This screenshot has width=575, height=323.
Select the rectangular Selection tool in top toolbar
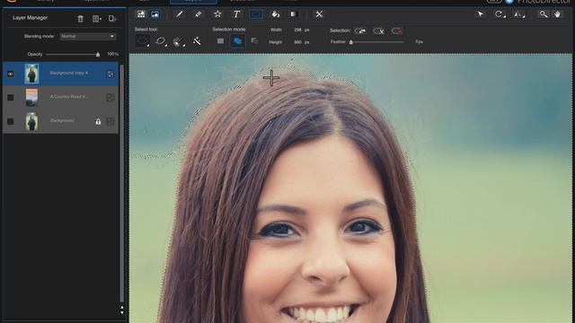coord(255,14)
